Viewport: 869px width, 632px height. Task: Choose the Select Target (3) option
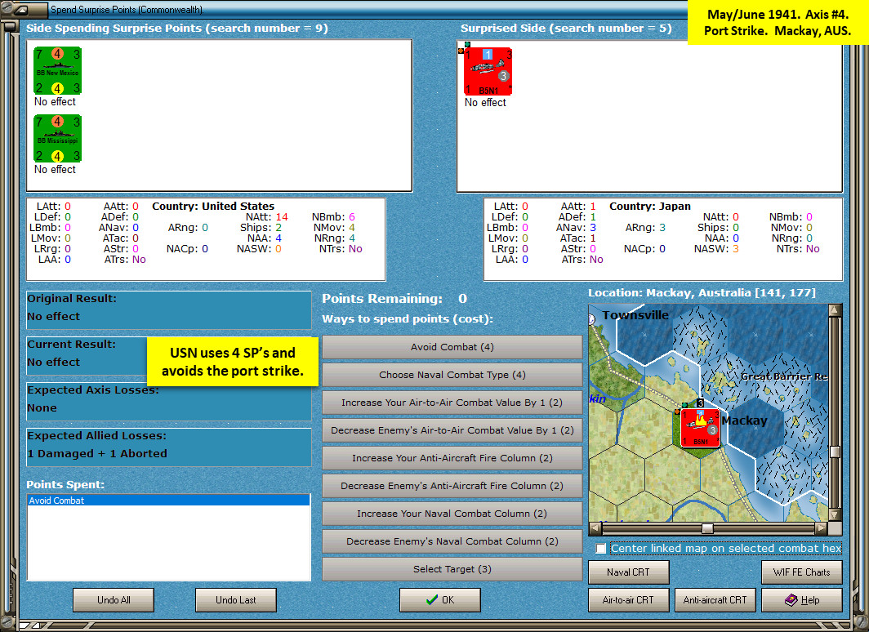coord(452,569)
